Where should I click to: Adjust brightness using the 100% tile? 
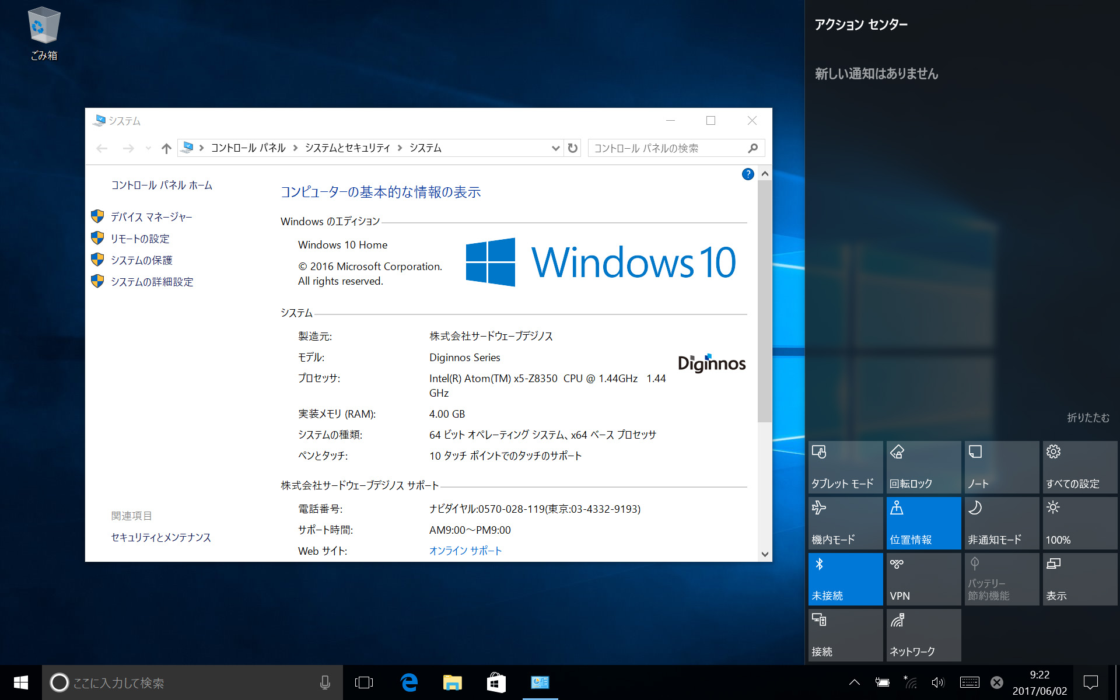[x=1079, y=523]
